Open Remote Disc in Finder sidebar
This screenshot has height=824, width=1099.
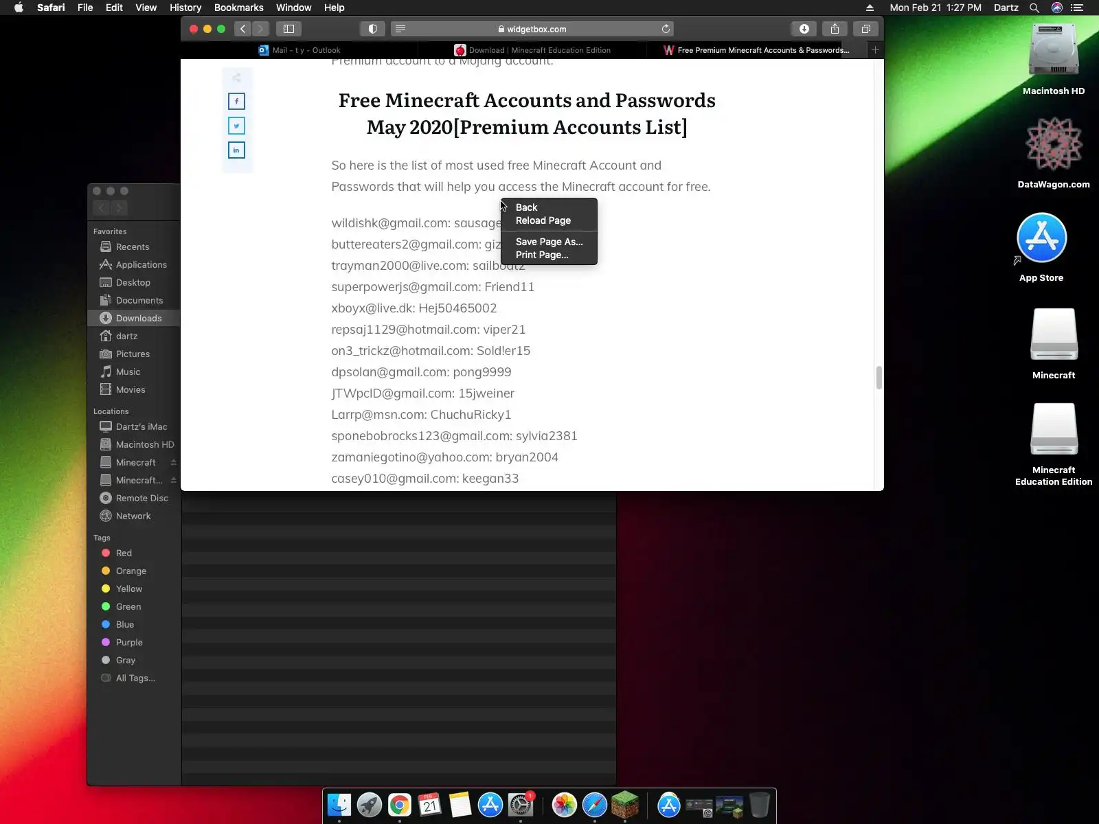point(133,499)
